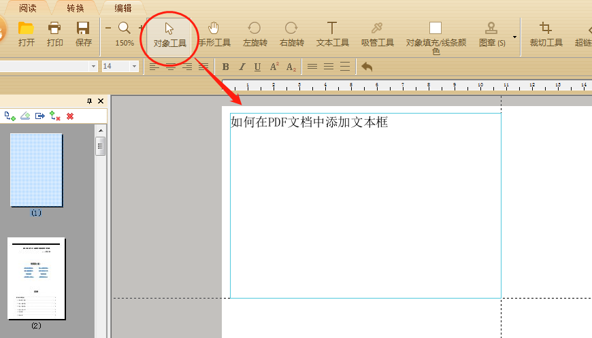
Task: Rotate page right with 右旋转
Action: [x=291, y=34]
